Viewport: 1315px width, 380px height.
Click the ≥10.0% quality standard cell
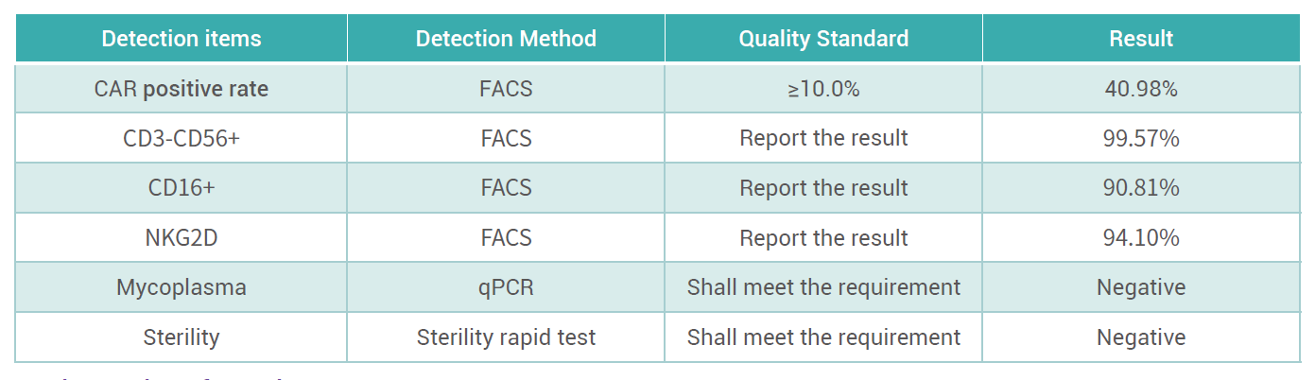[x=823, y=89]
